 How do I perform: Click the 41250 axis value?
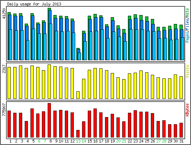tap(4, 13)
